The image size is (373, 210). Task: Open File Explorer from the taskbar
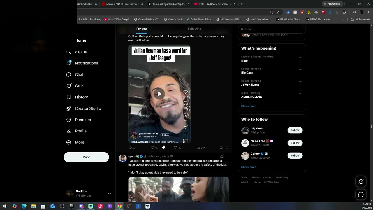point(34,206)
